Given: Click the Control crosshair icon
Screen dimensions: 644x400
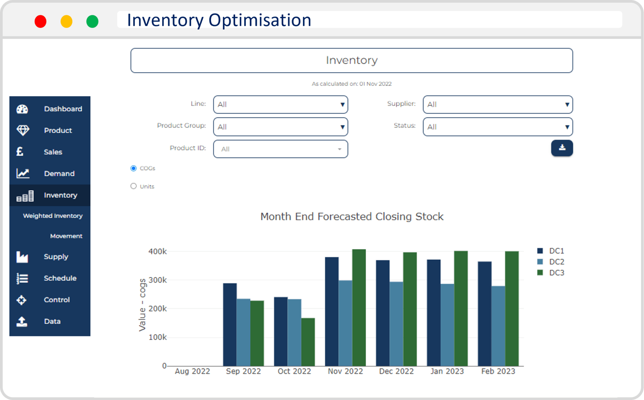Looking at the screenshot, I should [x=21, y=300].
